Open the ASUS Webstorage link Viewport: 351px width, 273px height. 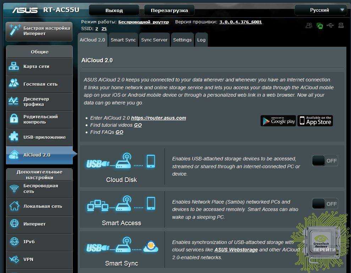(x=236, y=250)
